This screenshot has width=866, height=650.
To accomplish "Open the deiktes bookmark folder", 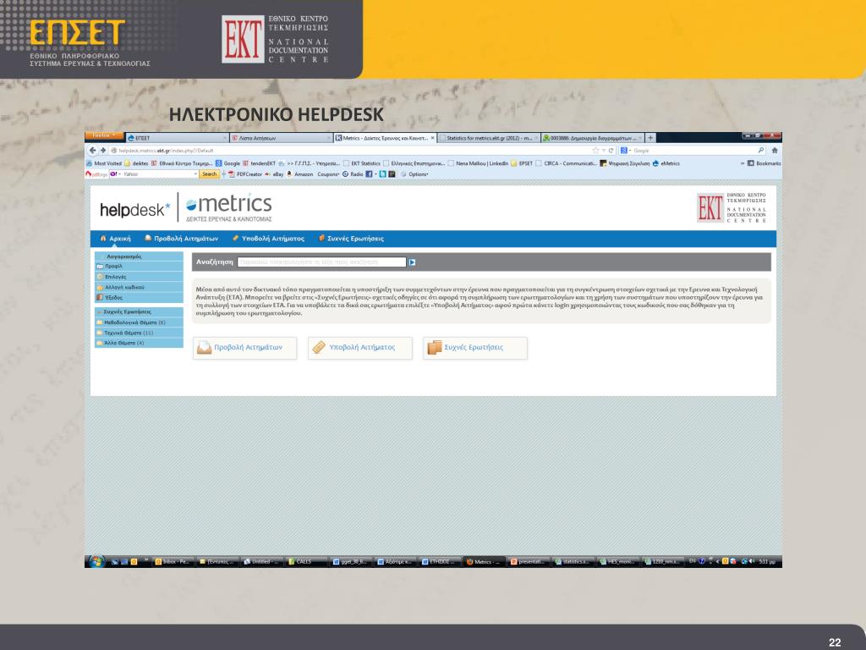I will (x=136, y=163).
